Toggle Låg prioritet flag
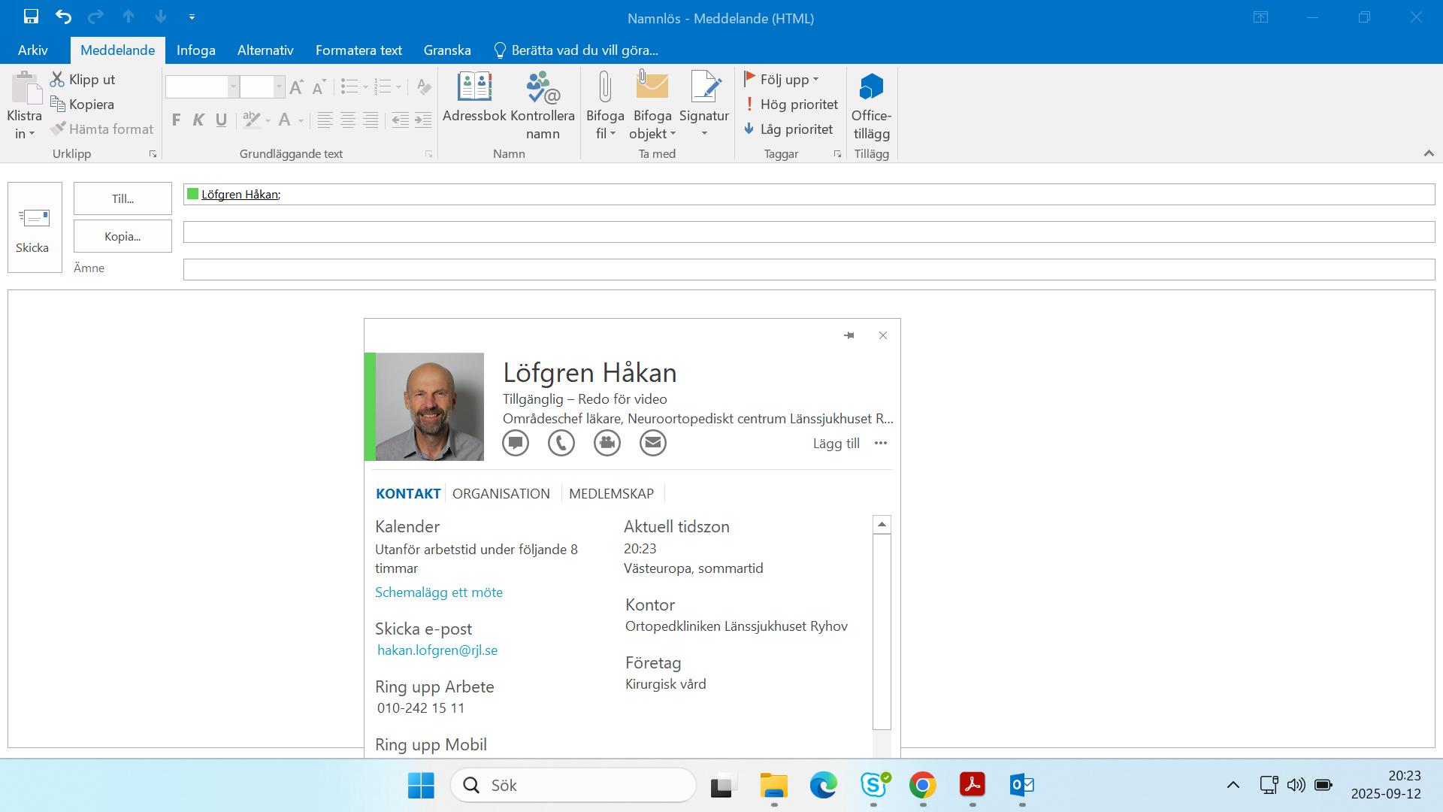The width and height of the screenshot is (1443, 812). tap(788, 129)
